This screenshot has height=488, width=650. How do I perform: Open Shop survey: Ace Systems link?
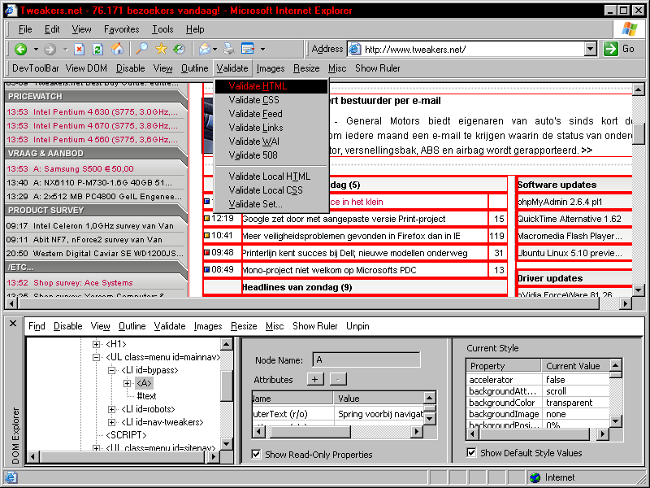pos(83,282)
